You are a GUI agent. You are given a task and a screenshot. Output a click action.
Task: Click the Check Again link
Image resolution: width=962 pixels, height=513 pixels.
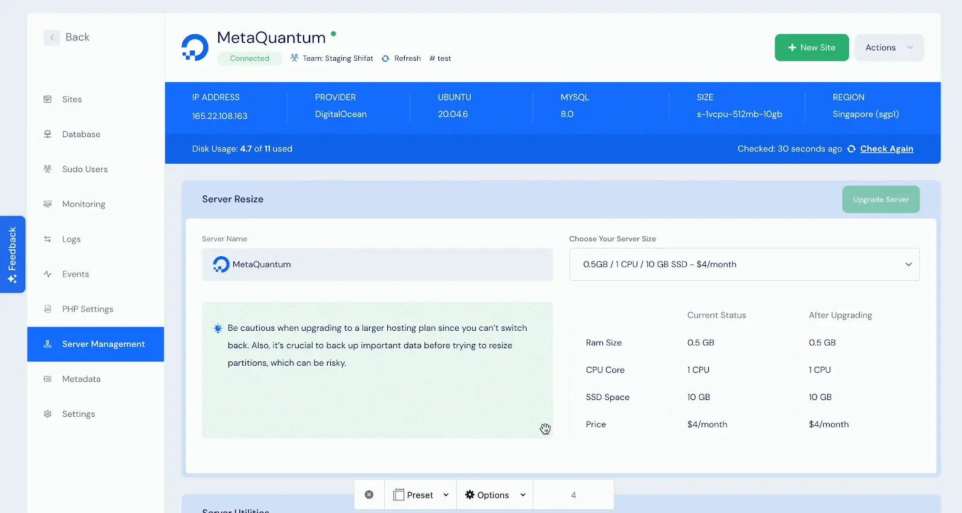(x=887, y=149)
